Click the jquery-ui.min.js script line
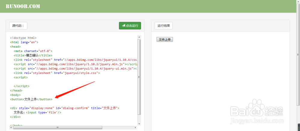 [76, 68]
